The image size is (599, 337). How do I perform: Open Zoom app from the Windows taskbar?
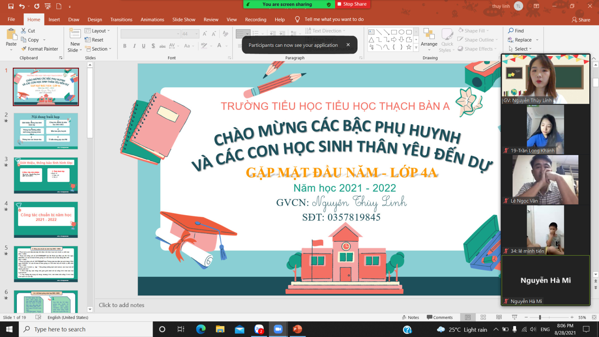(x=278, y=329)
